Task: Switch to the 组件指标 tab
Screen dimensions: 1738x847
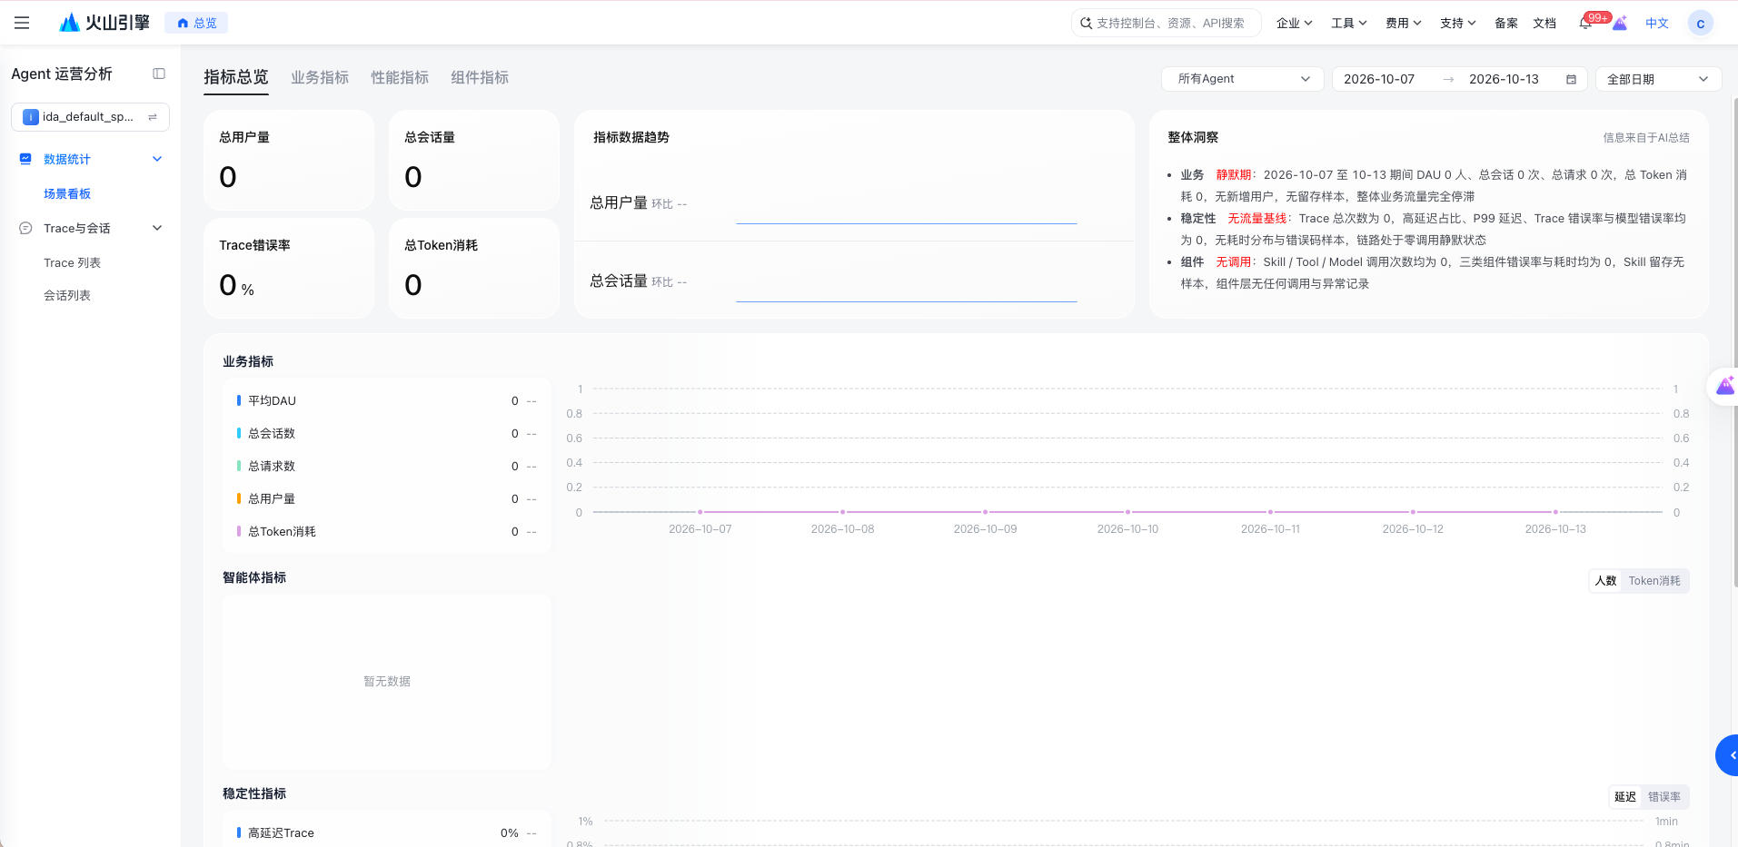Action: (480, 77)
